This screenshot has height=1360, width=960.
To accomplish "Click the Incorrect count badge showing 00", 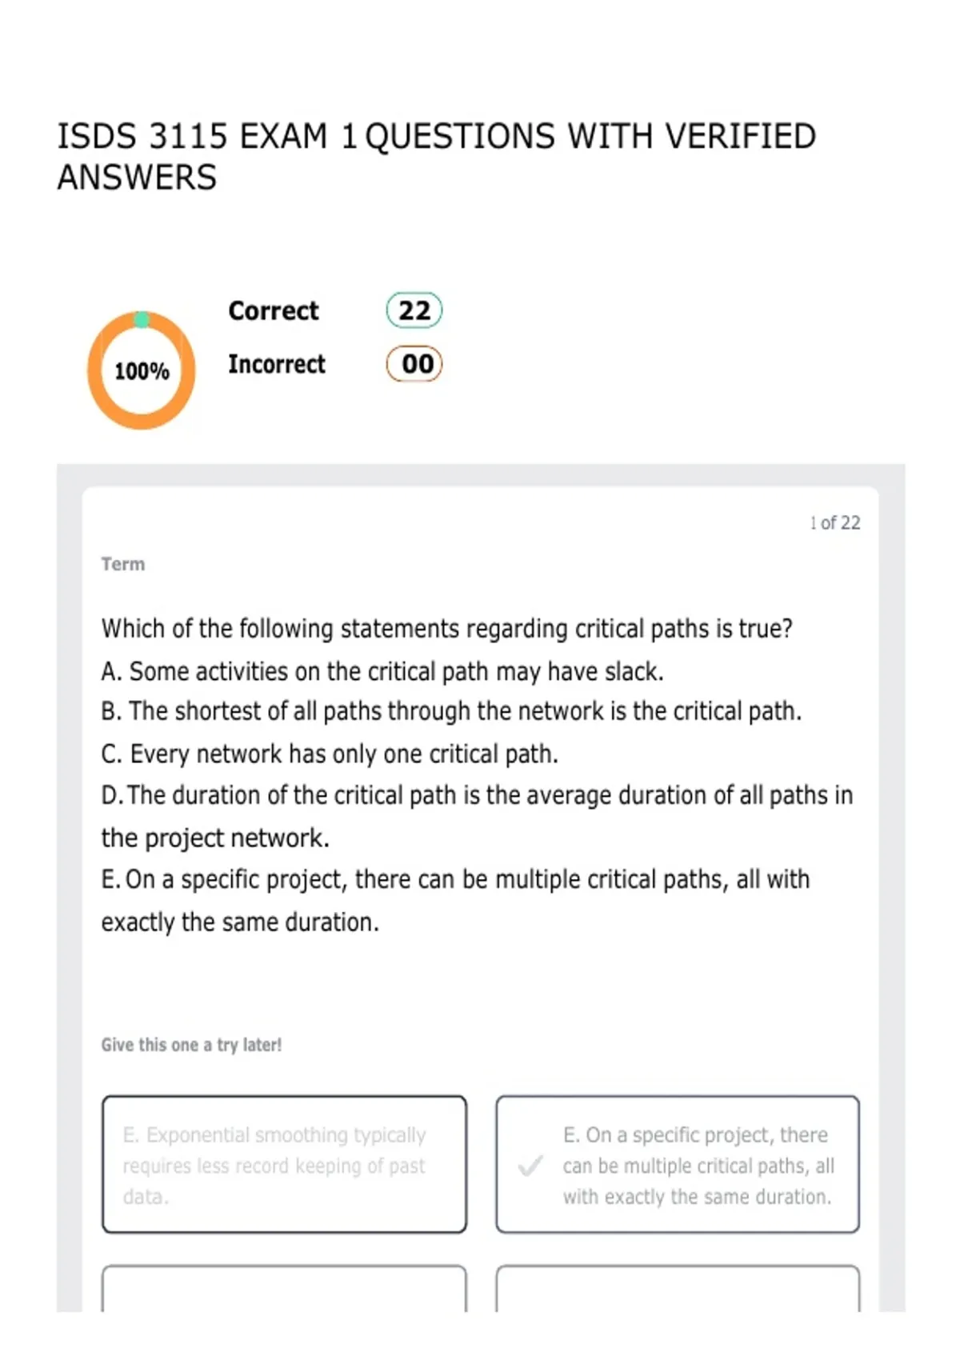I will click(x=414, y=364).
